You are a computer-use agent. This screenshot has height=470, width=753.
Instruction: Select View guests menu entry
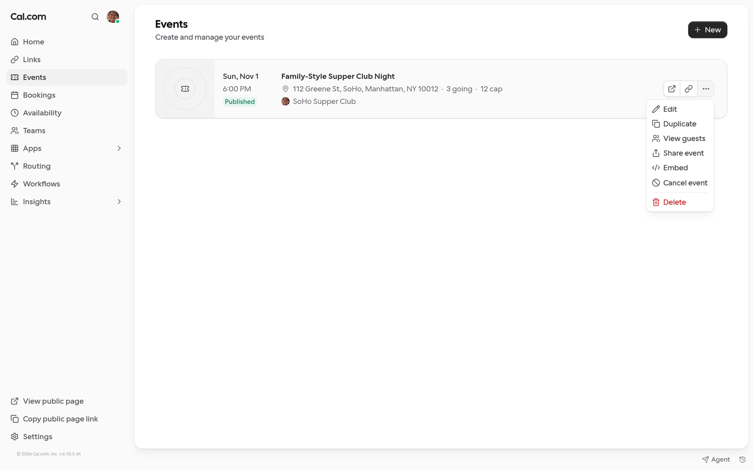[680, 138]
